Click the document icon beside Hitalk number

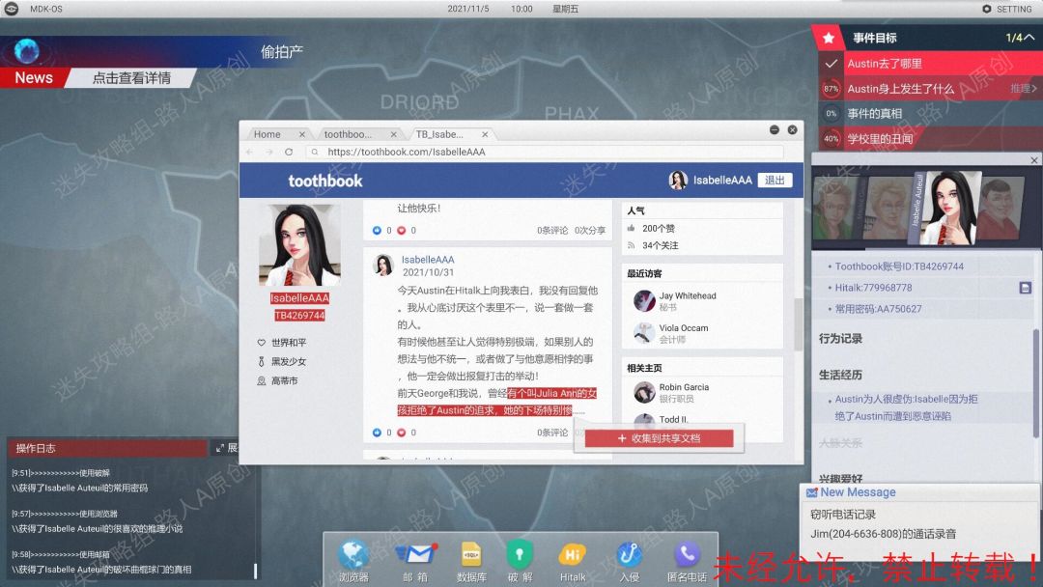pyautogui.click(x=1025, y=287)
